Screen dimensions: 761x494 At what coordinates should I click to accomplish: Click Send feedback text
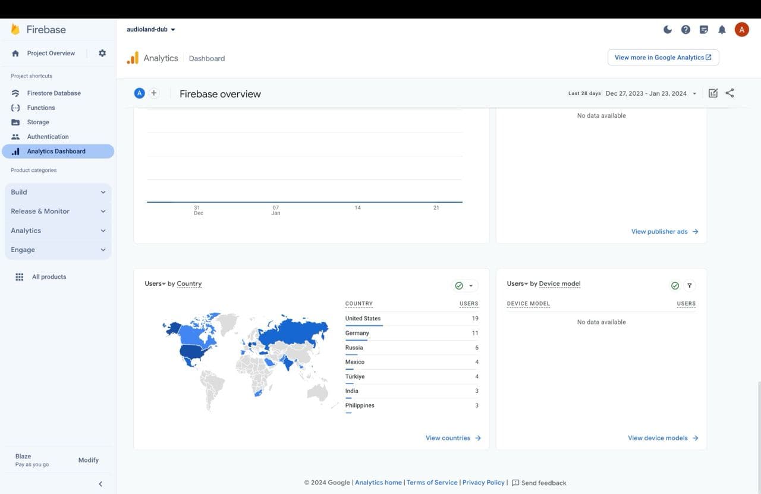click(x=543, y=483)
